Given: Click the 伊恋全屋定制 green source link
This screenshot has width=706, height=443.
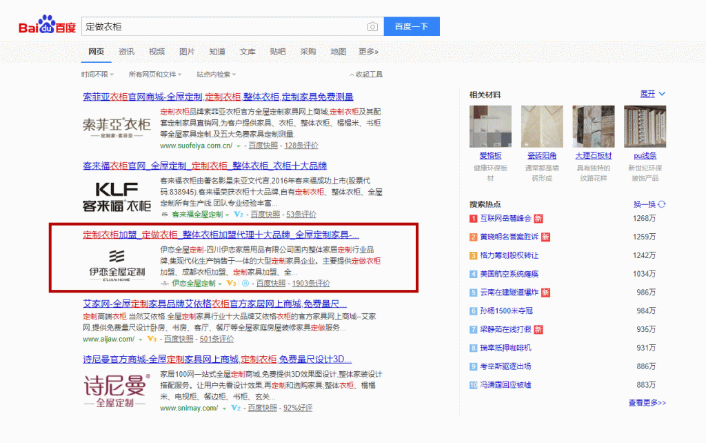Looking at the screenshot, I should [194, 284].
